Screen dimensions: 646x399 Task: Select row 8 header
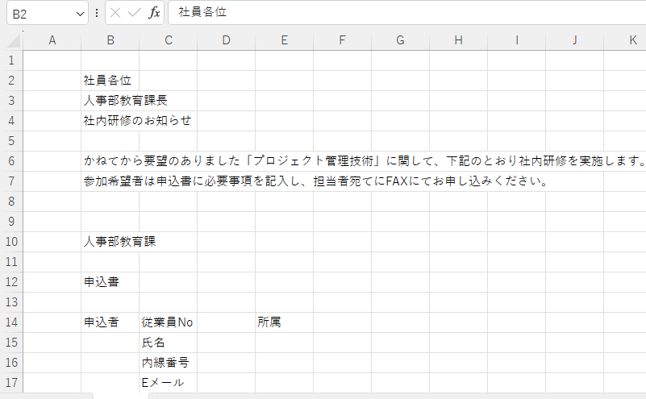point(11,202)
